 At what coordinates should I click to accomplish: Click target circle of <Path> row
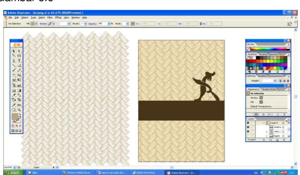pos(283,127)
